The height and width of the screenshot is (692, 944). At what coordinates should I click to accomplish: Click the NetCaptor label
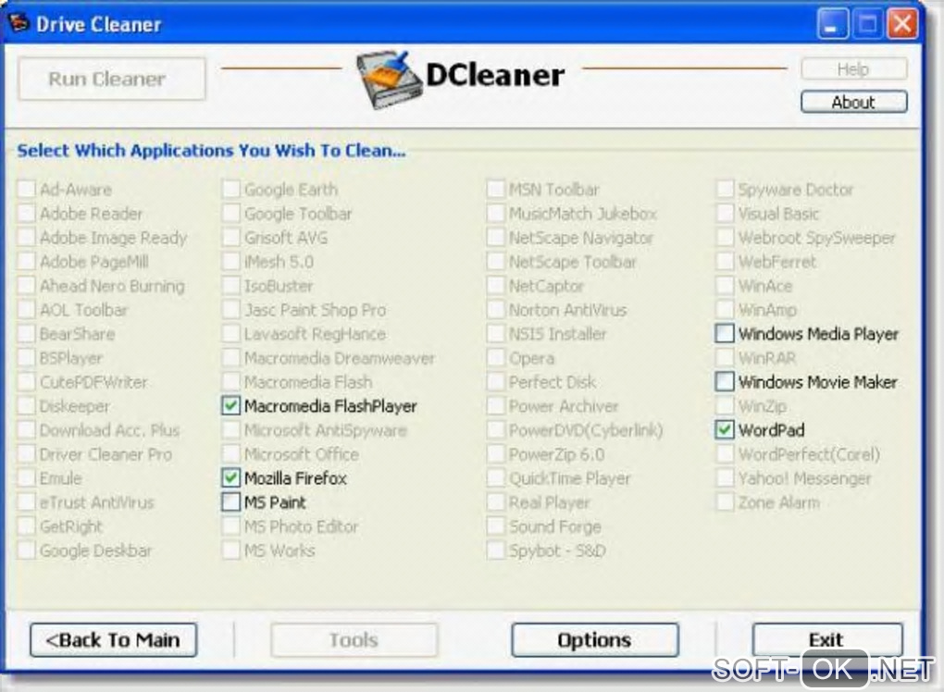click(547, 286)
